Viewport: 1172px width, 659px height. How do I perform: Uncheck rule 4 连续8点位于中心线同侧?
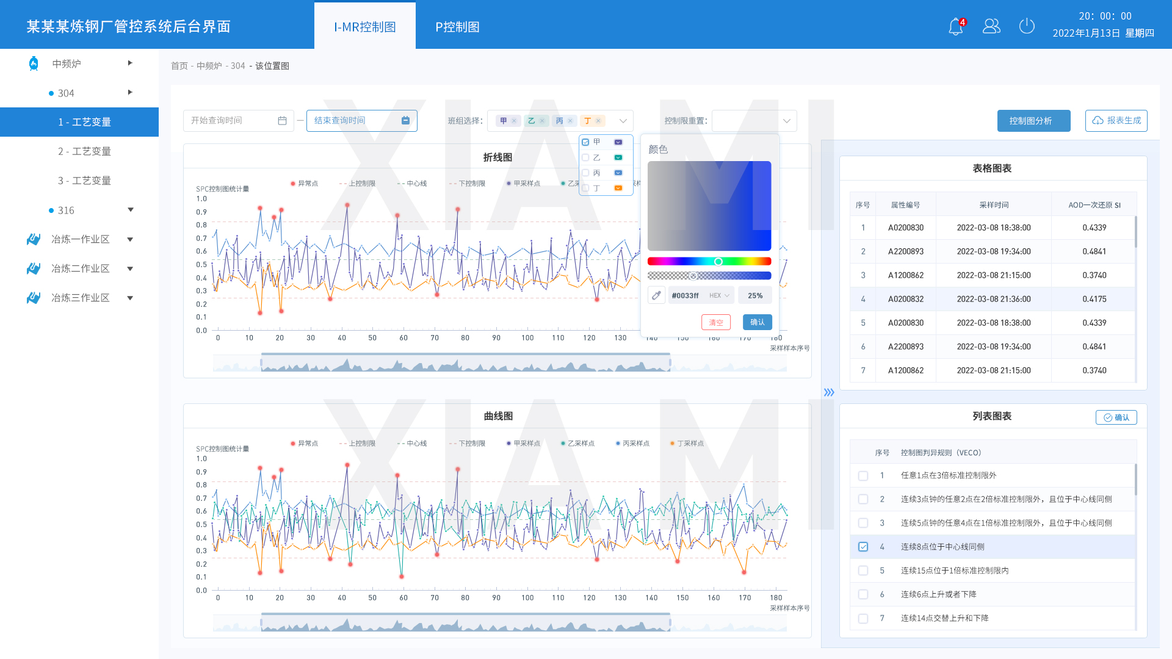click(x=863, y=547)
